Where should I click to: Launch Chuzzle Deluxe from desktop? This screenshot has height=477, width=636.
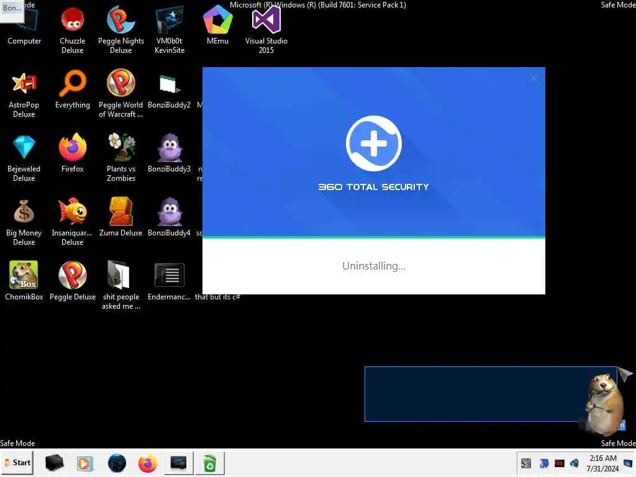(x=73, y=32)
